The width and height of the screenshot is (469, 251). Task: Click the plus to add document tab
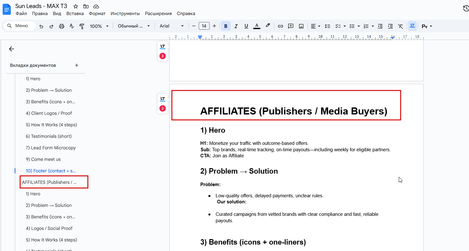(x=77, y=65)
